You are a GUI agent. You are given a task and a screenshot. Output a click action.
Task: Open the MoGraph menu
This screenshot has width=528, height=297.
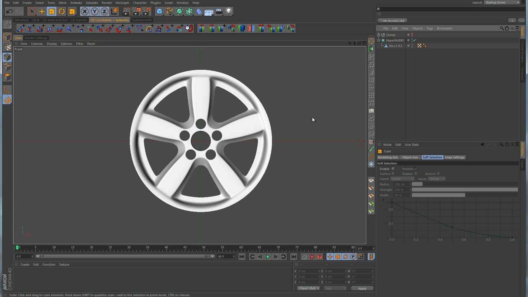(122, 3)
